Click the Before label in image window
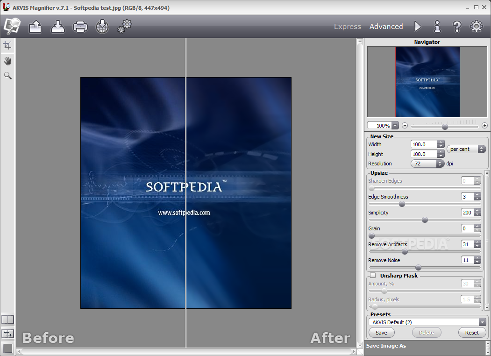 tap(48, 338)
